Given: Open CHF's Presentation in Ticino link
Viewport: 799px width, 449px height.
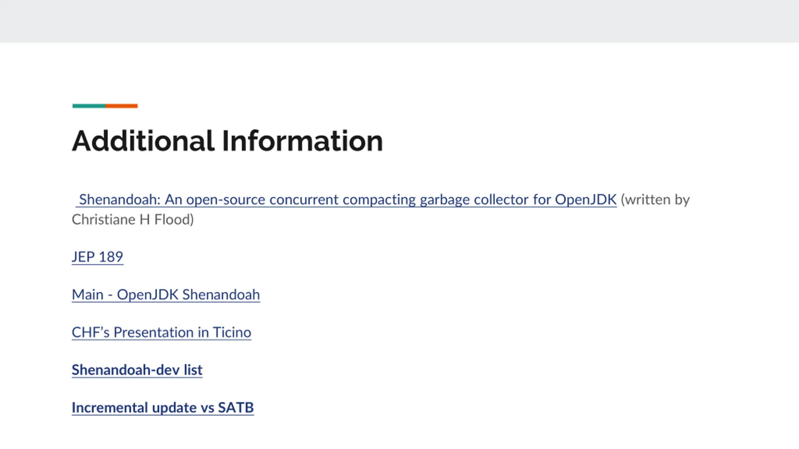Looking at the screenshot, I should click(x=161, y=332).
